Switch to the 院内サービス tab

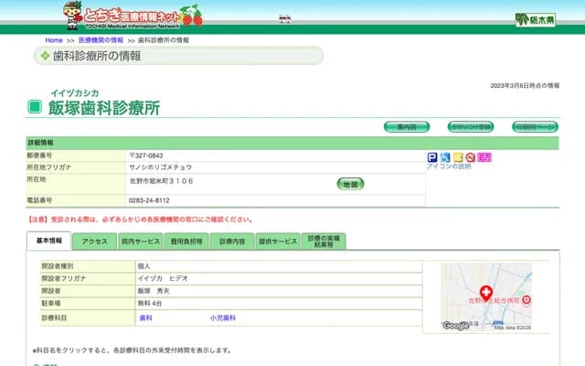(140, 241)
